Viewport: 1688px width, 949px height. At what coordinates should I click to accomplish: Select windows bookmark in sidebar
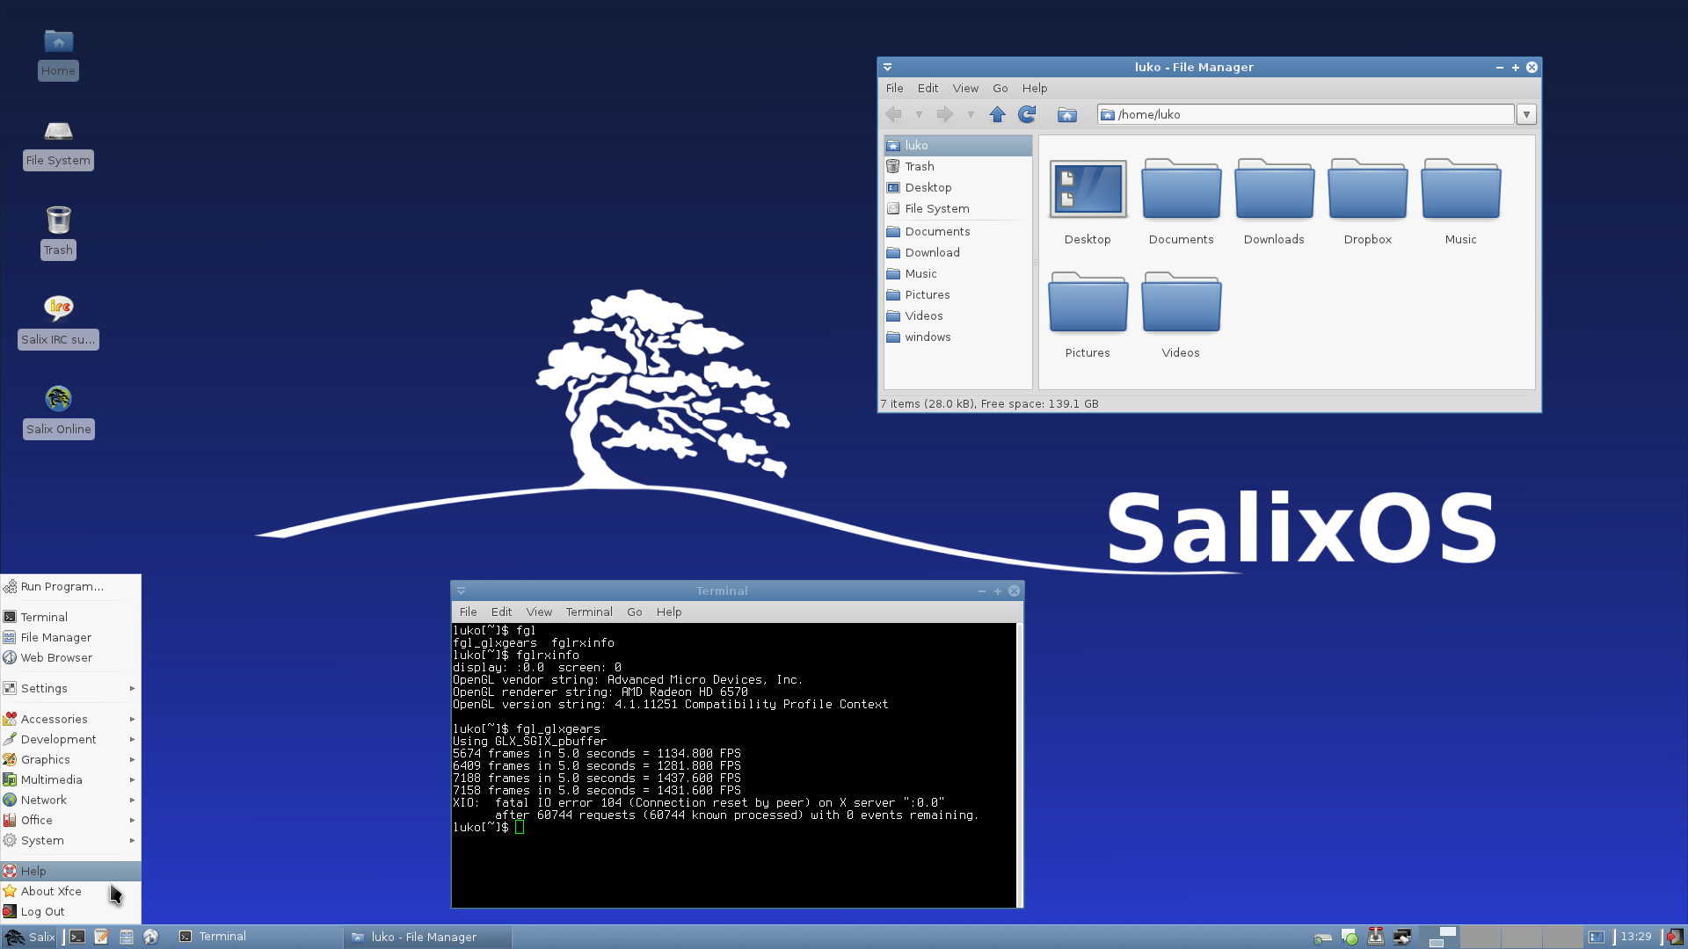click(x=957, y=337)
